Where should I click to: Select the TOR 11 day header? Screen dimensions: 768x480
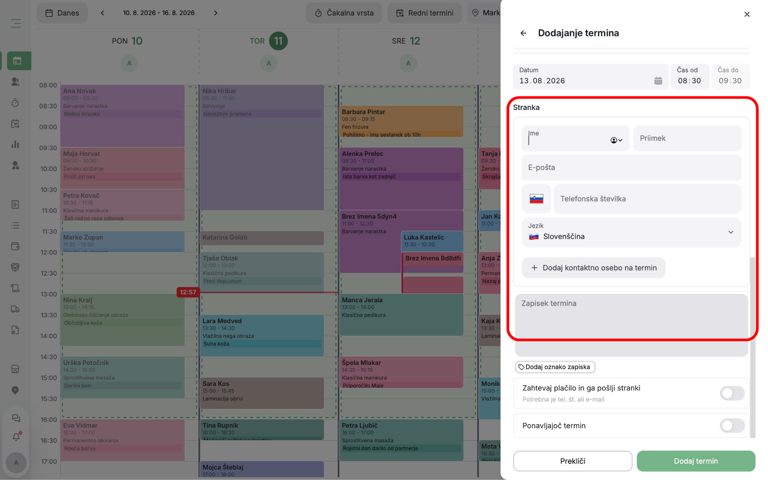pyautogui.click(x=268, y=41)
